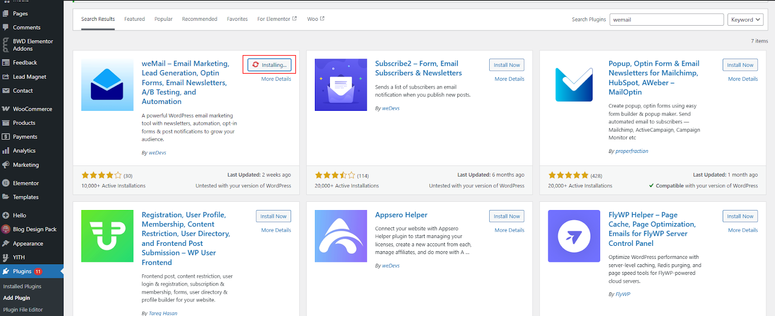Click the Templates folder icon

[6, 197]
